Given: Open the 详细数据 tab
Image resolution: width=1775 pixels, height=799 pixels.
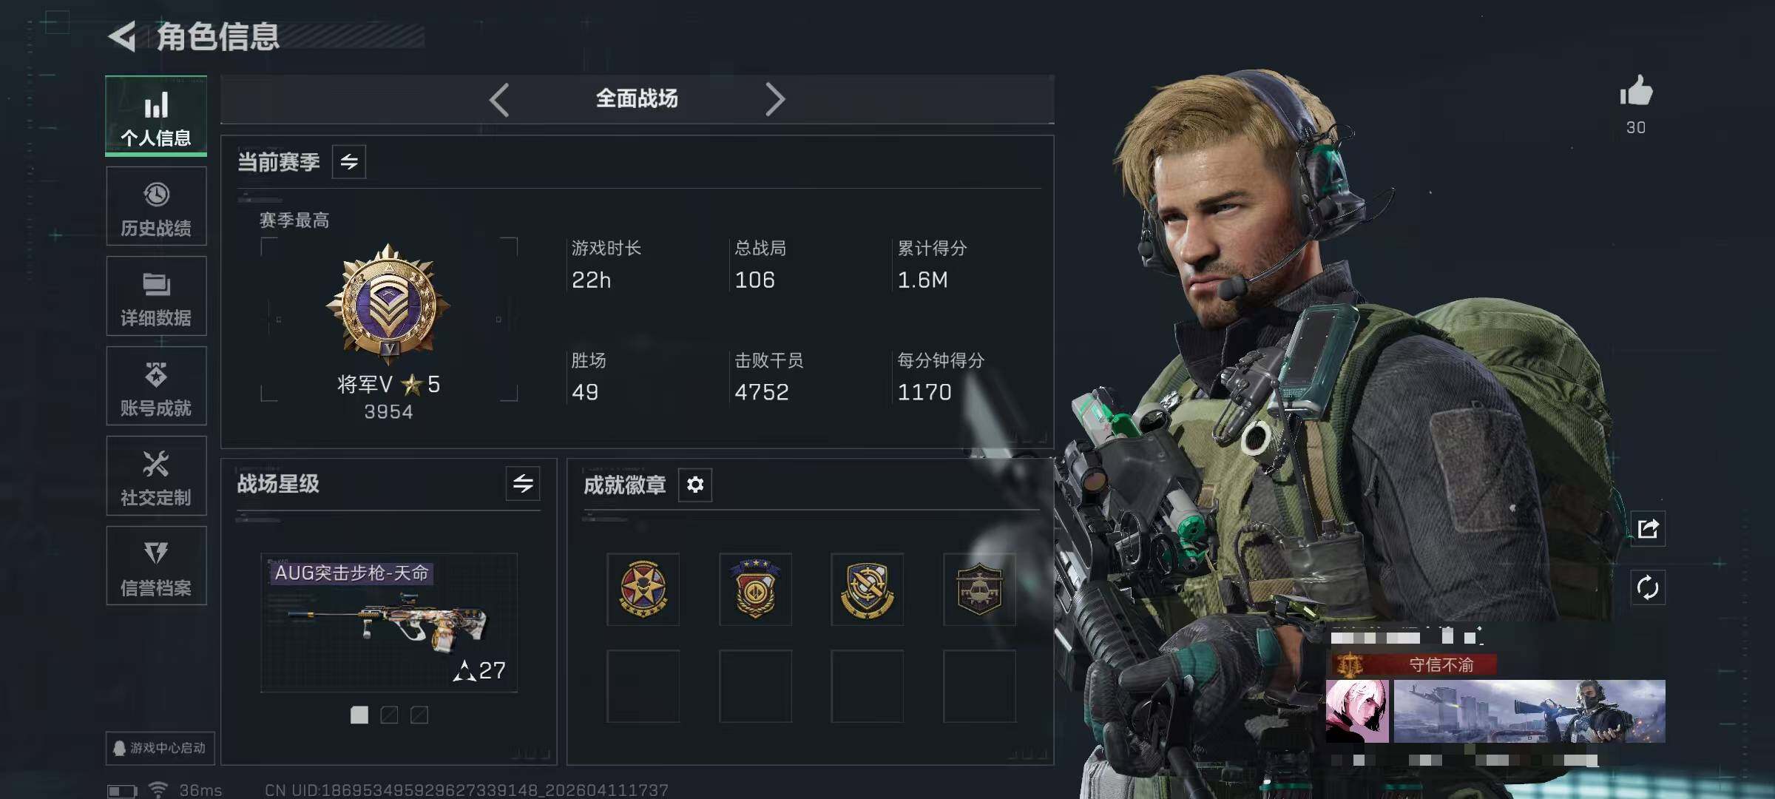Looking at the screenshot, I should click(x=156, y=296).
